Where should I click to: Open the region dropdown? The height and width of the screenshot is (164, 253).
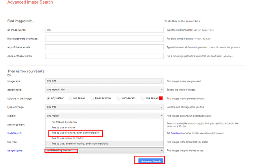click(x=104, y=116)
